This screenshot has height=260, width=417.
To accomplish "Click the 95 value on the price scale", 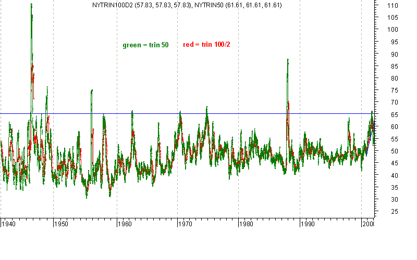I will tap(395, 42).
